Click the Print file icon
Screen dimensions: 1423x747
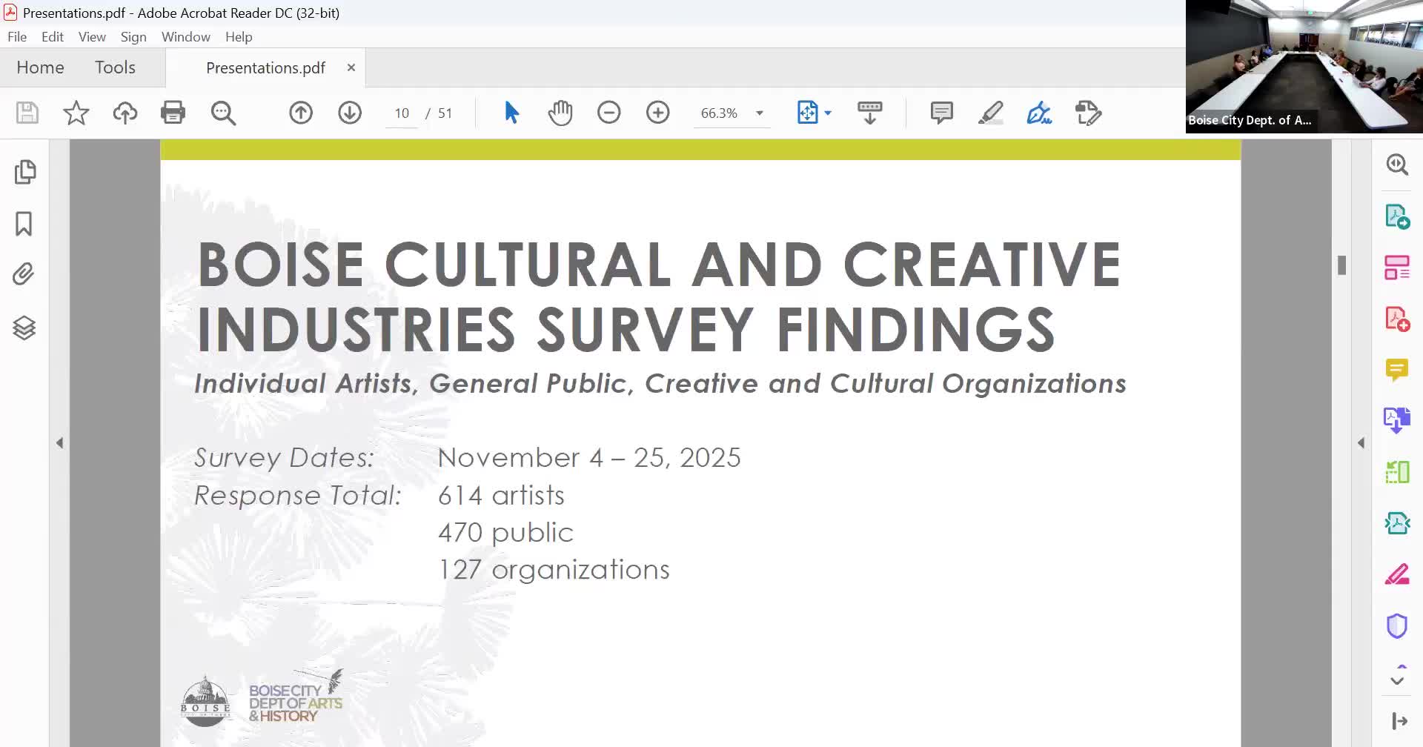(173, 113)
